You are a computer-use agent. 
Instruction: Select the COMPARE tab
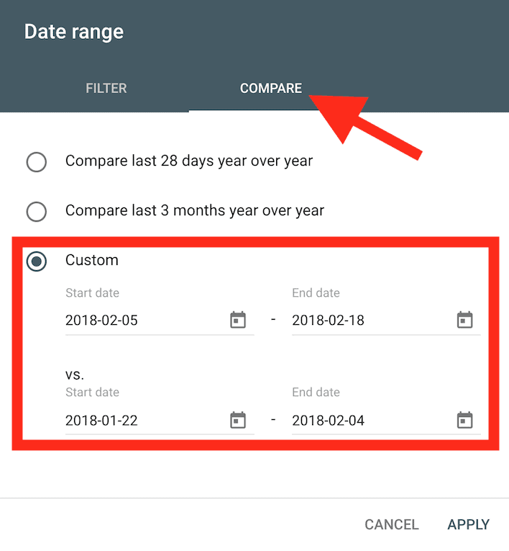point(271,88)
